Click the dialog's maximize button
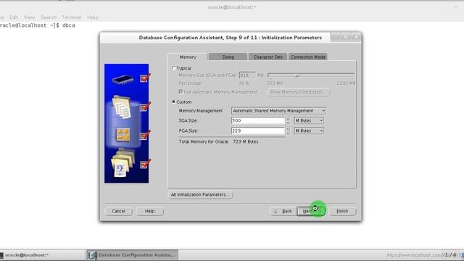The width and height of the screenshot is (464, 261). 346,37
